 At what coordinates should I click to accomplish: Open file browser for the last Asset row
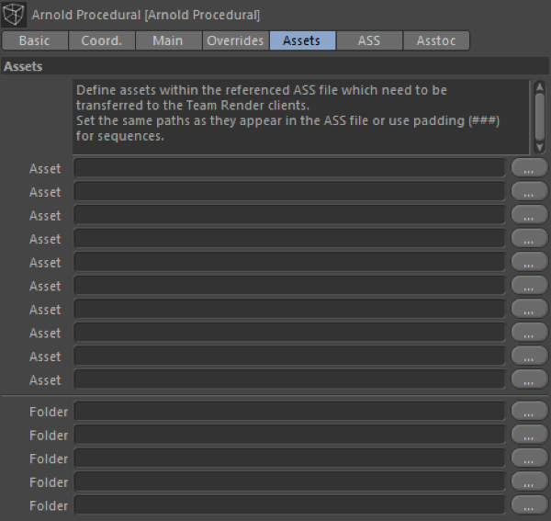pyautogui.click(x=529, y=379)
